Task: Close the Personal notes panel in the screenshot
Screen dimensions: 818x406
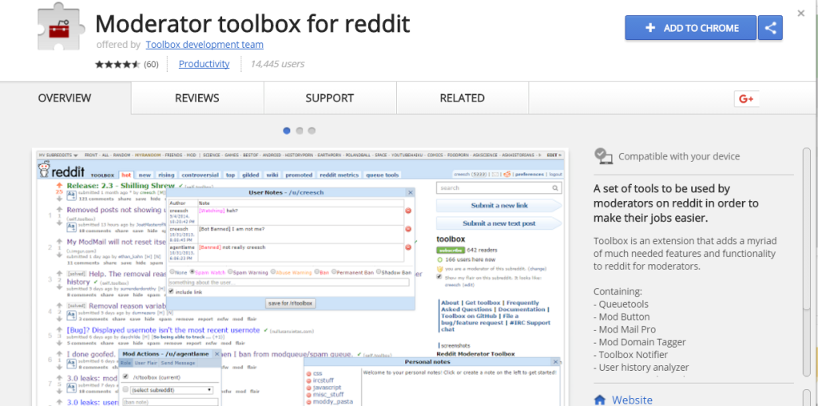Action: pos(556,361)
